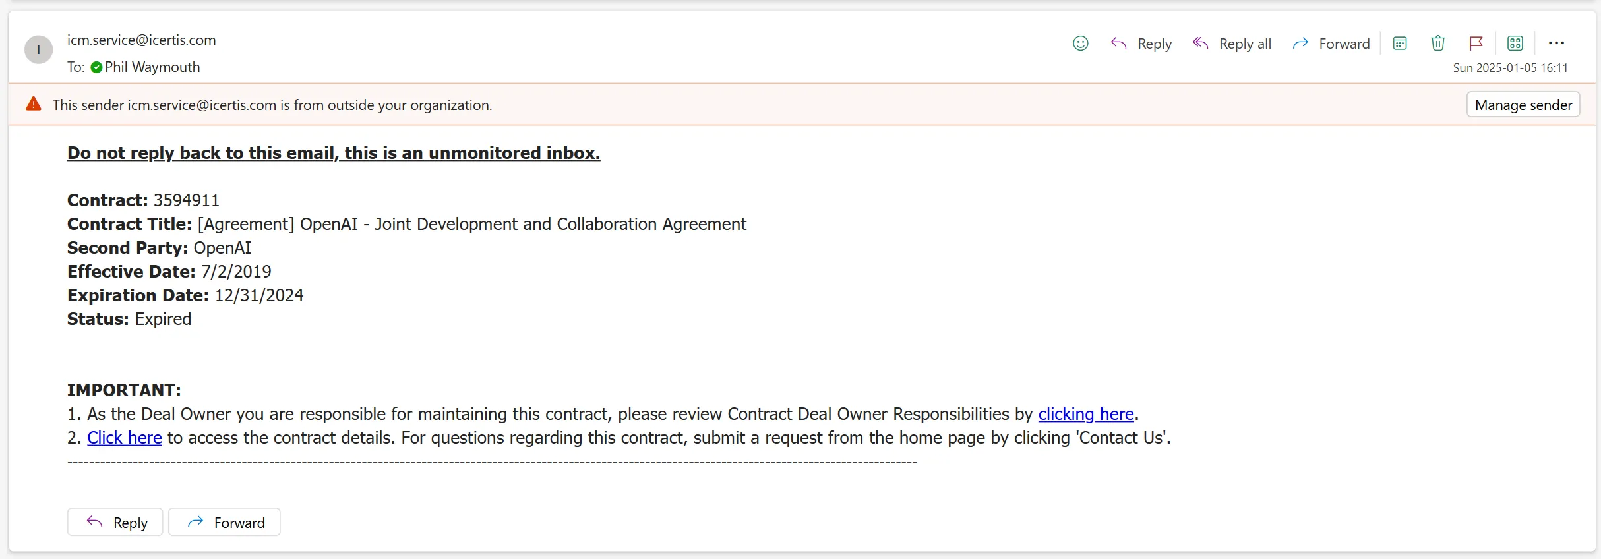Open the "Click here" contract details link

125,438
